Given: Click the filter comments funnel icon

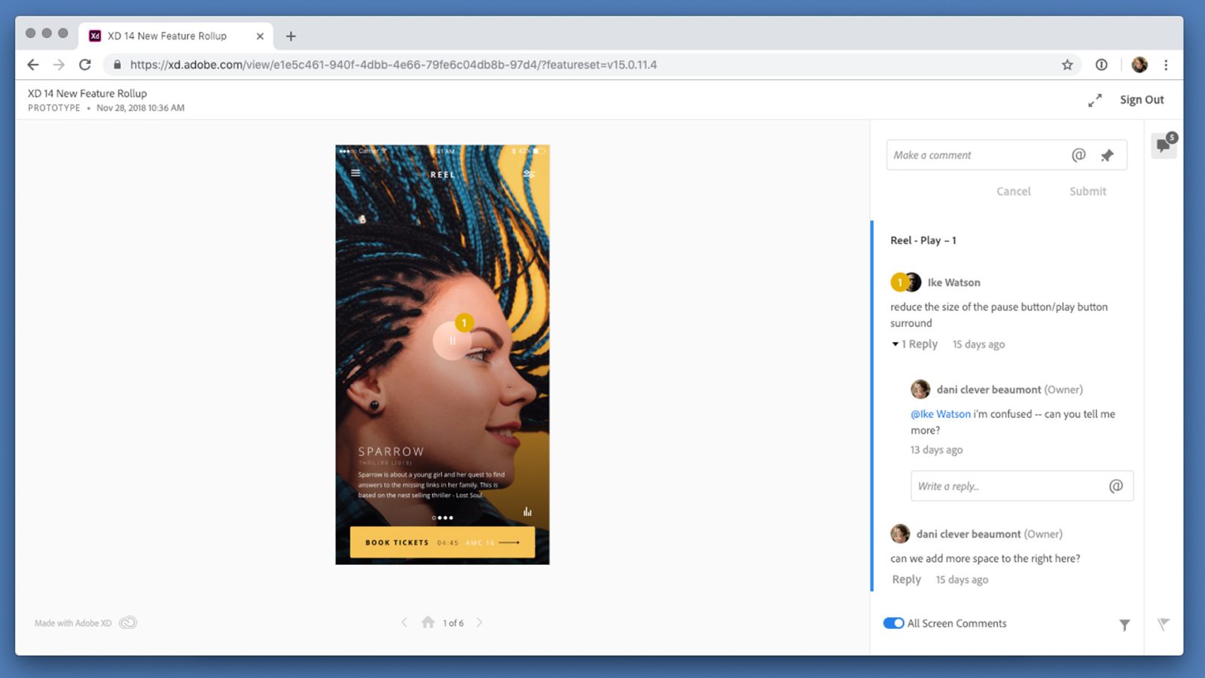Looking at the screenshot, I should [1124, 625].
